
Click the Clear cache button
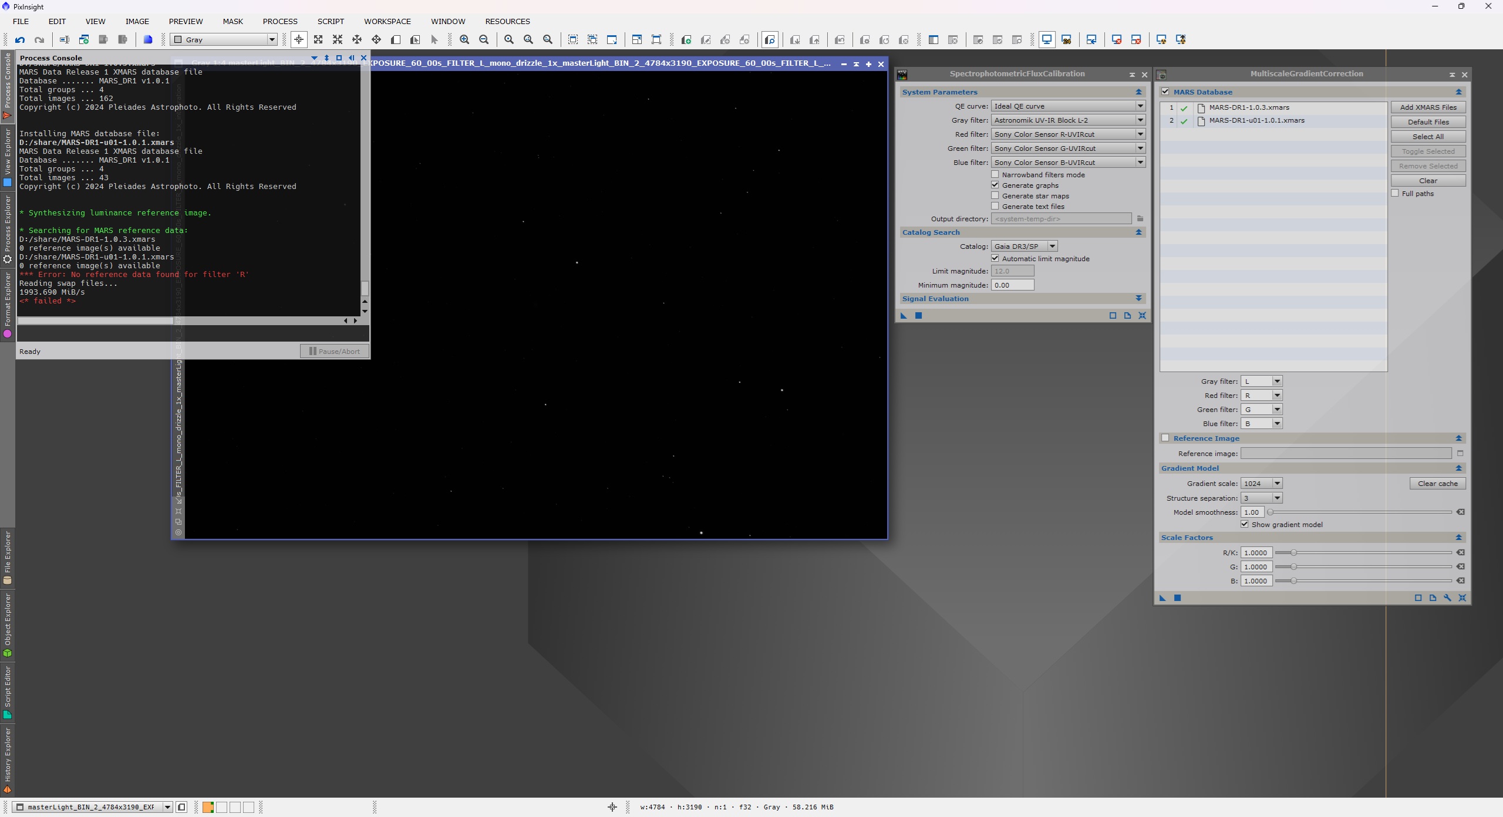[1437, 484]
